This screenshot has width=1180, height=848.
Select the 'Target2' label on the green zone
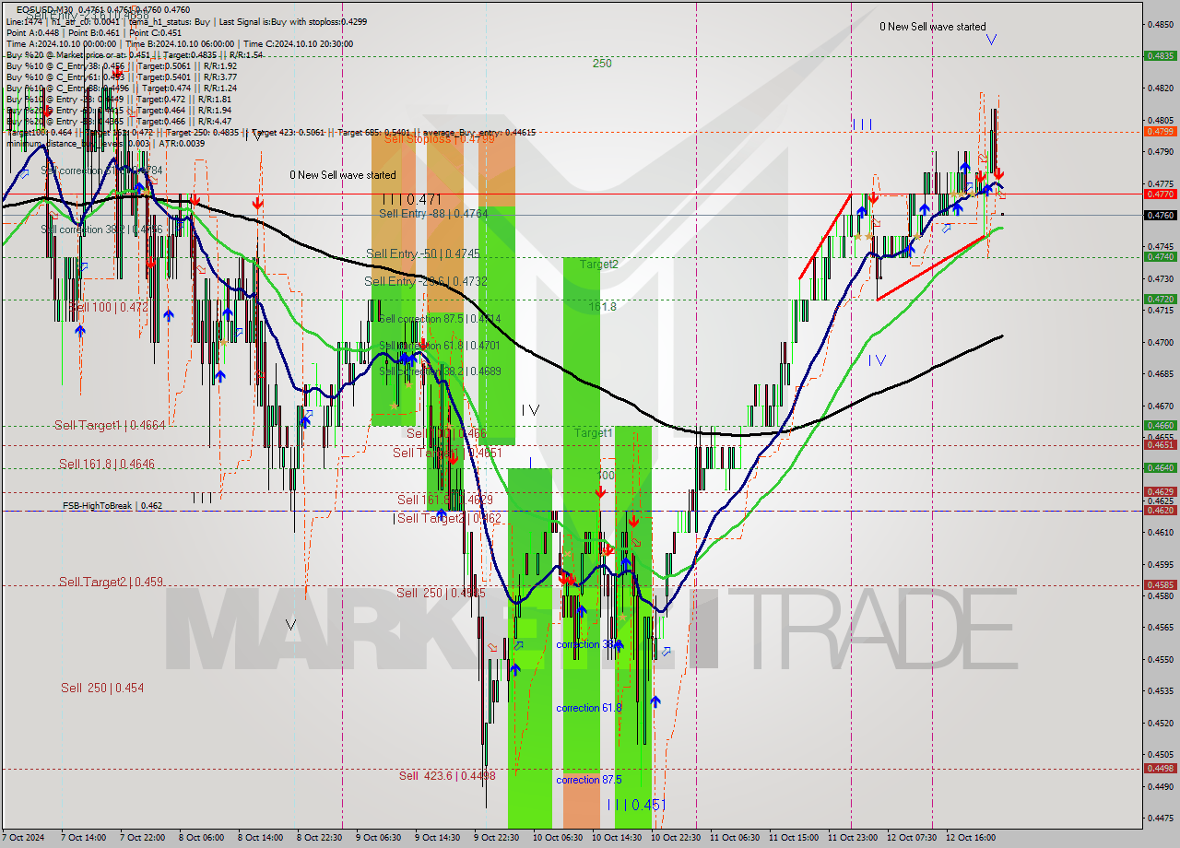point(598,264)
